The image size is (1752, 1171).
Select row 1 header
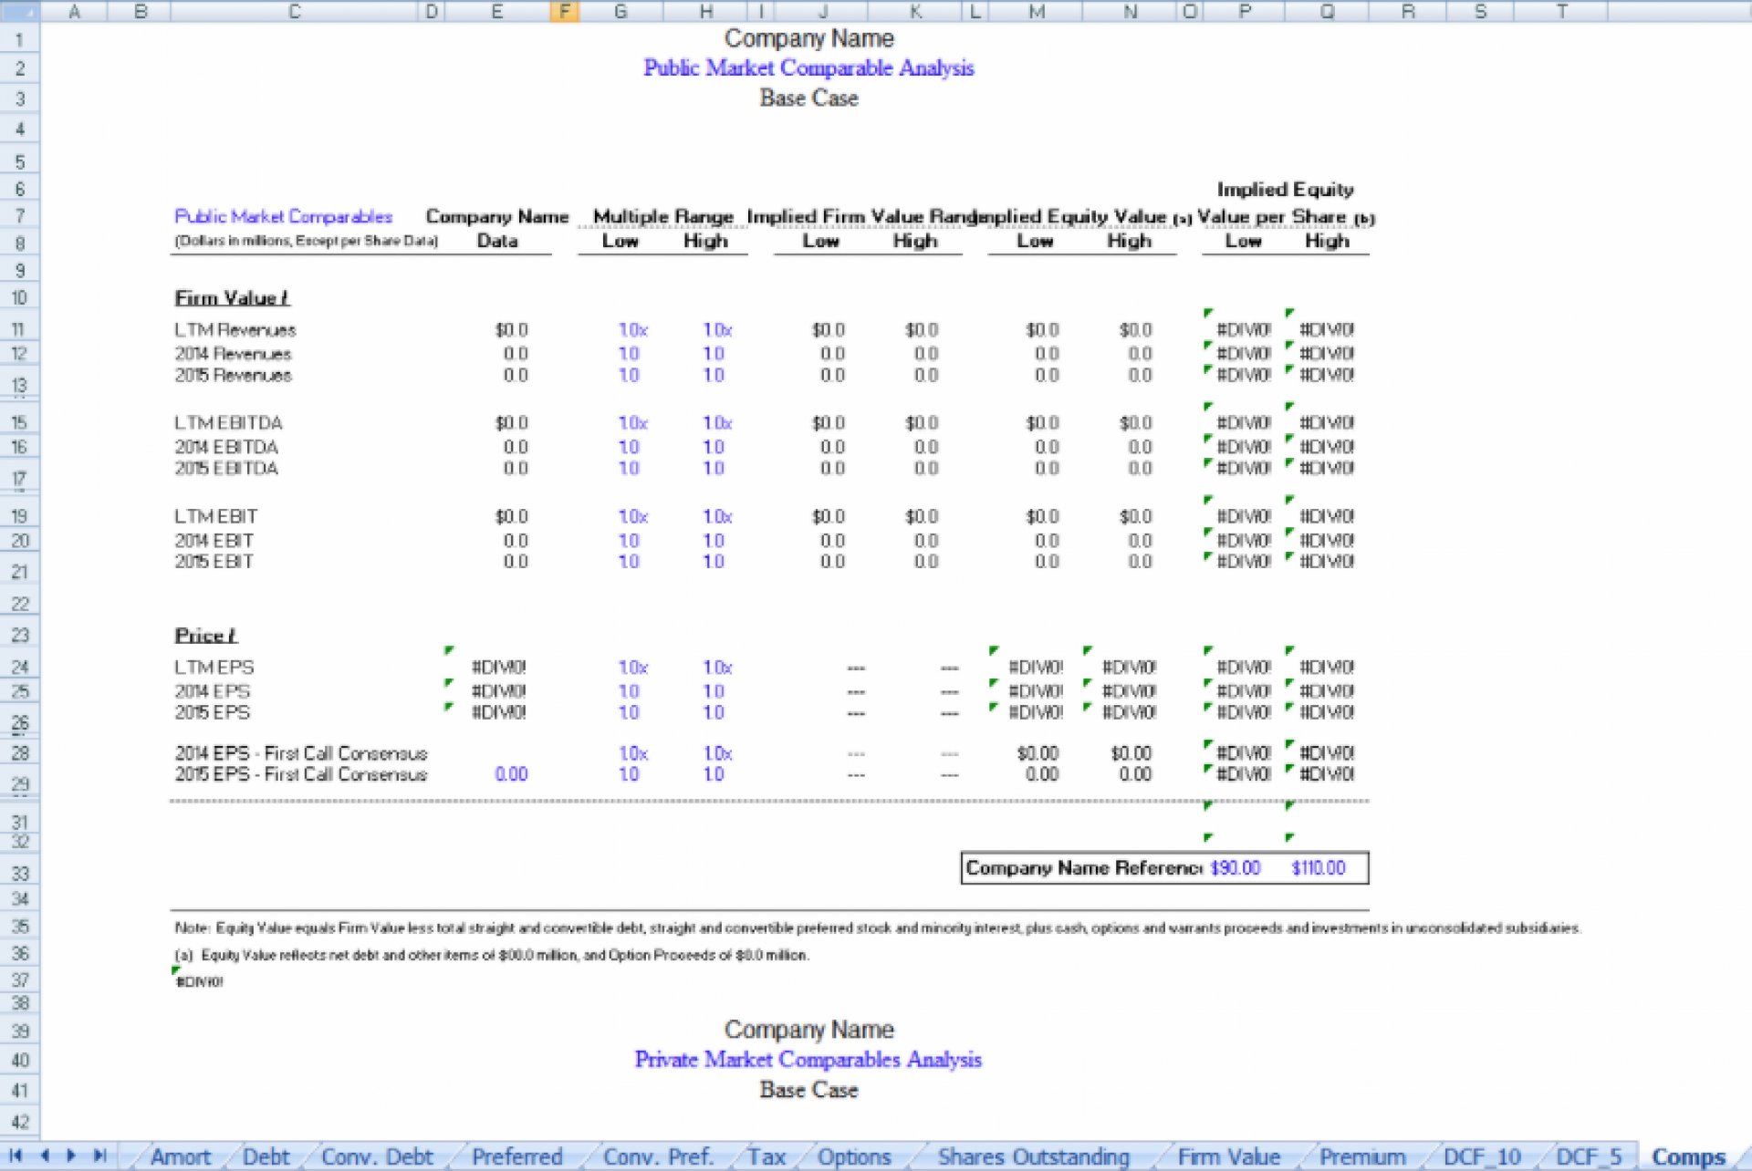[19, 40]
